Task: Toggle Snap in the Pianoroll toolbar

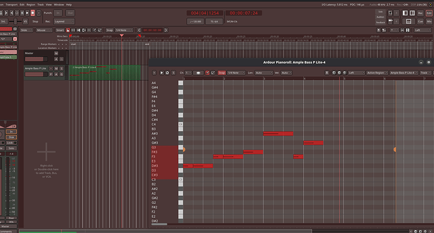Action: 221,73
